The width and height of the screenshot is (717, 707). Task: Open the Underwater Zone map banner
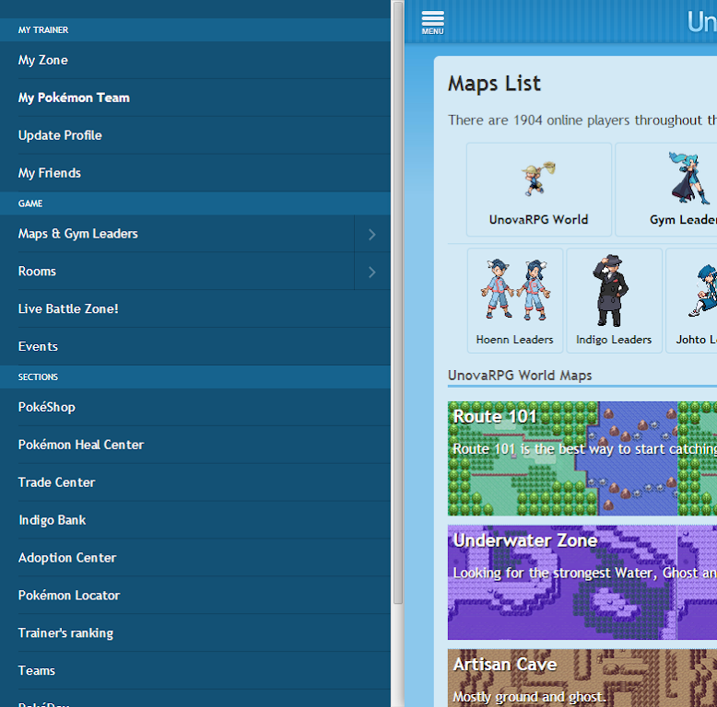[582, 582]
